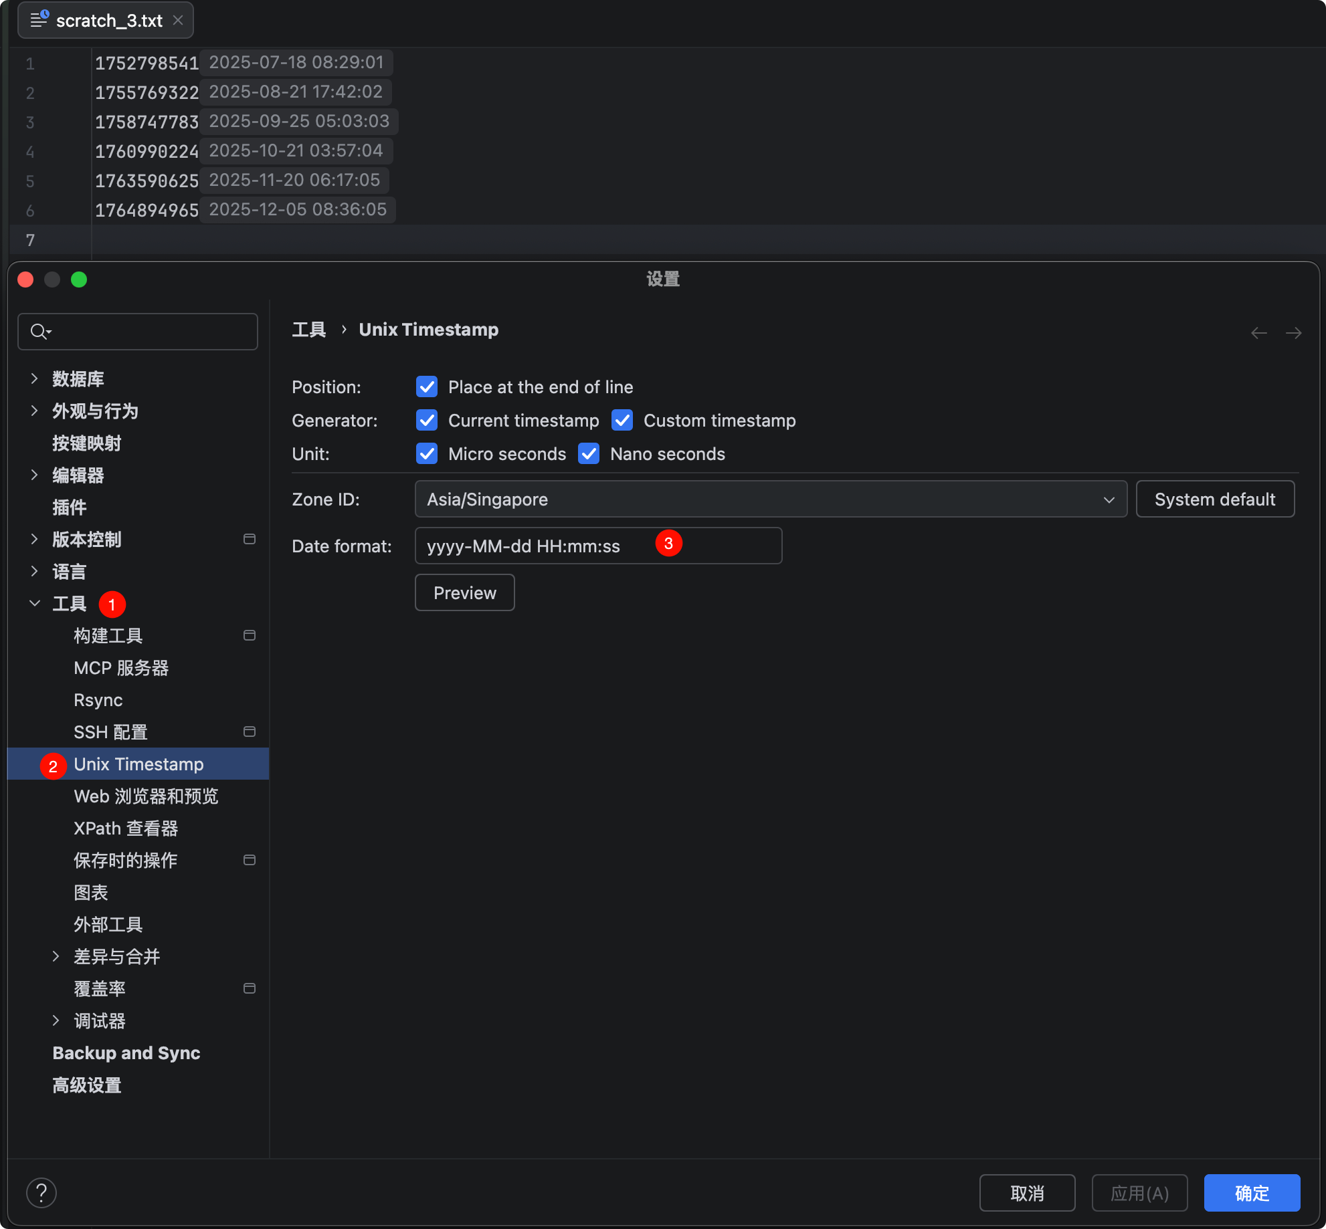Click the help question mark icon
The height and width of the screenshot is (1229, 1326).
(x=41, y=1193)
